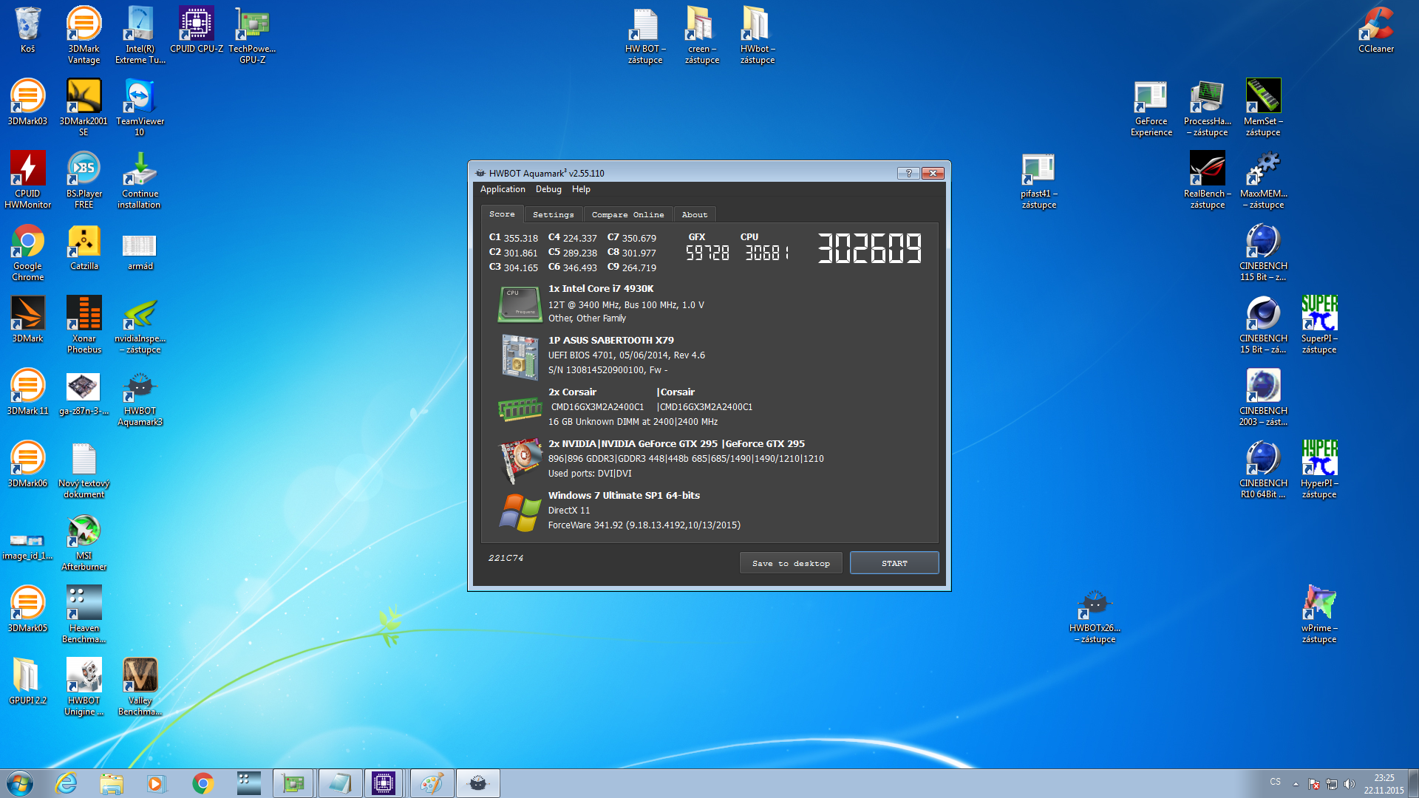Open 3DMark03 desktop shortcut
This screenshot has width=1419, height=798.
tap(27, 103)
